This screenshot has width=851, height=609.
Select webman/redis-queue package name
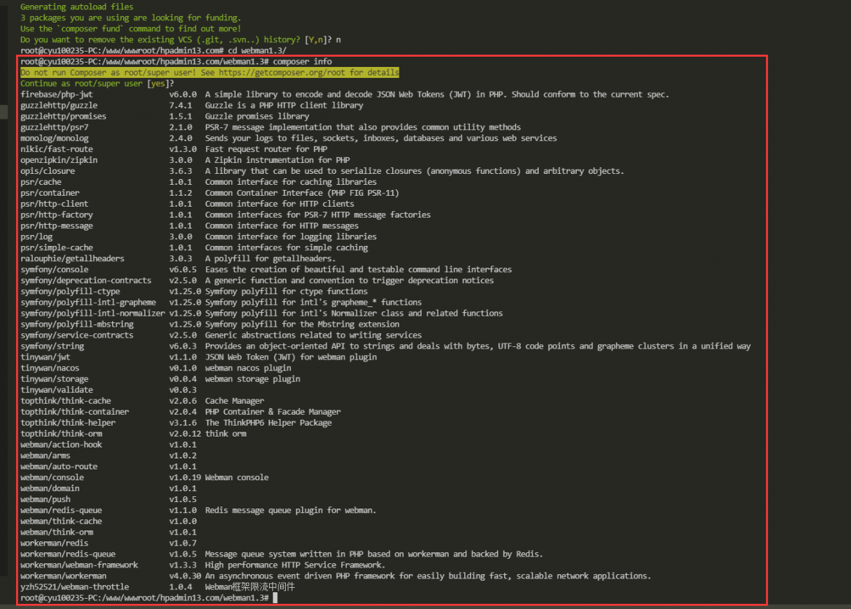(x=61, y=510)
